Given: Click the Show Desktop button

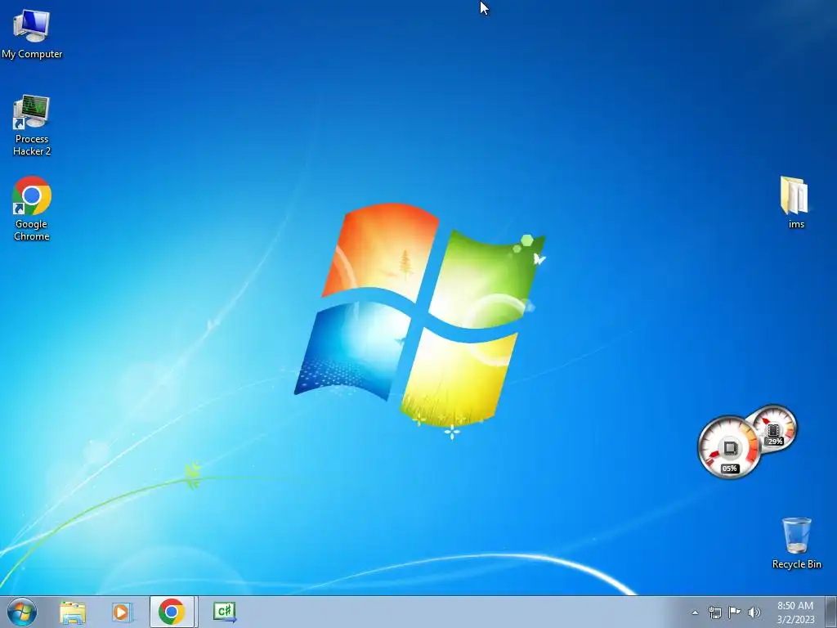Looking at the screenshot, I should pyautogui.click(x=830, y=612).
